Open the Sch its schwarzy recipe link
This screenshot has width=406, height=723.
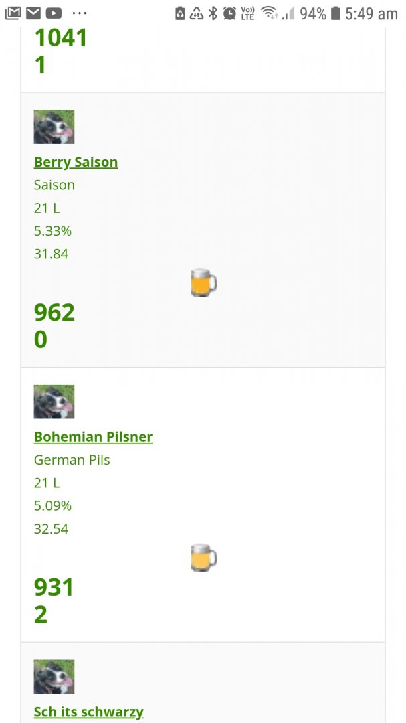point(88,712)
